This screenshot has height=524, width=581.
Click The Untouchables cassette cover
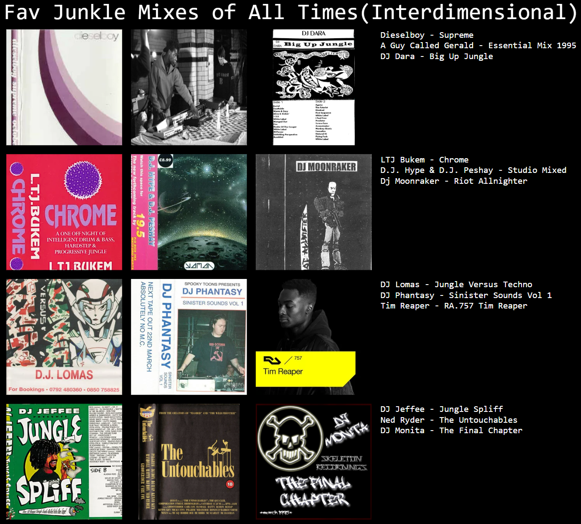(189, 461)
